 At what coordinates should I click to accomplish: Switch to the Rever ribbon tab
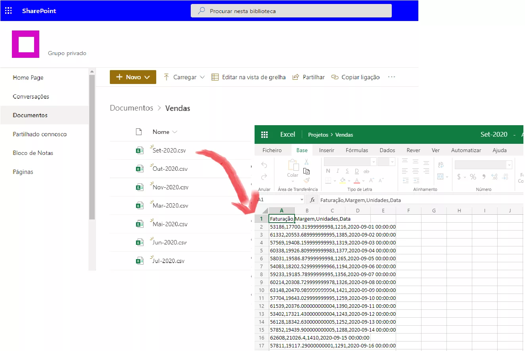(x=414, y=150)
